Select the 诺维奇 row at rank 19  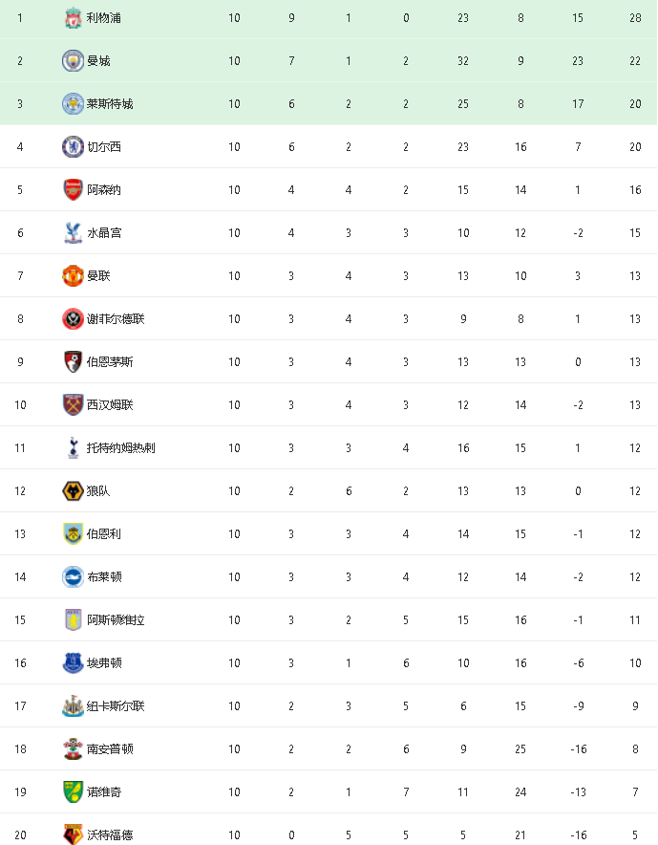[x=329, y=792]
